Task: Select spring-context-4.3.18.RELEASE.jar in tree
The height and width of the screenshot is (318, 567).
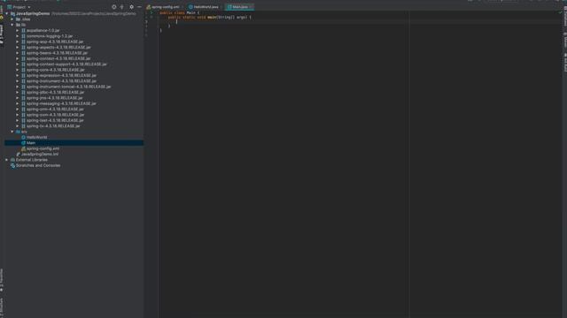Action: pos(58,58)
